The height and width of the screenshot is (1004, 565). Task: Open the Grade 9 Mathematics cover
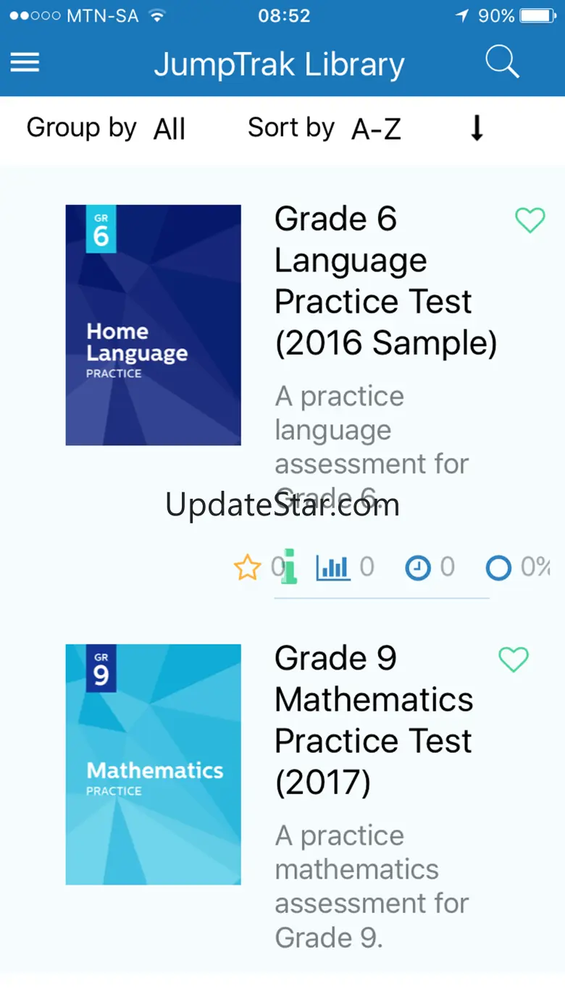[x=153, y=764]
